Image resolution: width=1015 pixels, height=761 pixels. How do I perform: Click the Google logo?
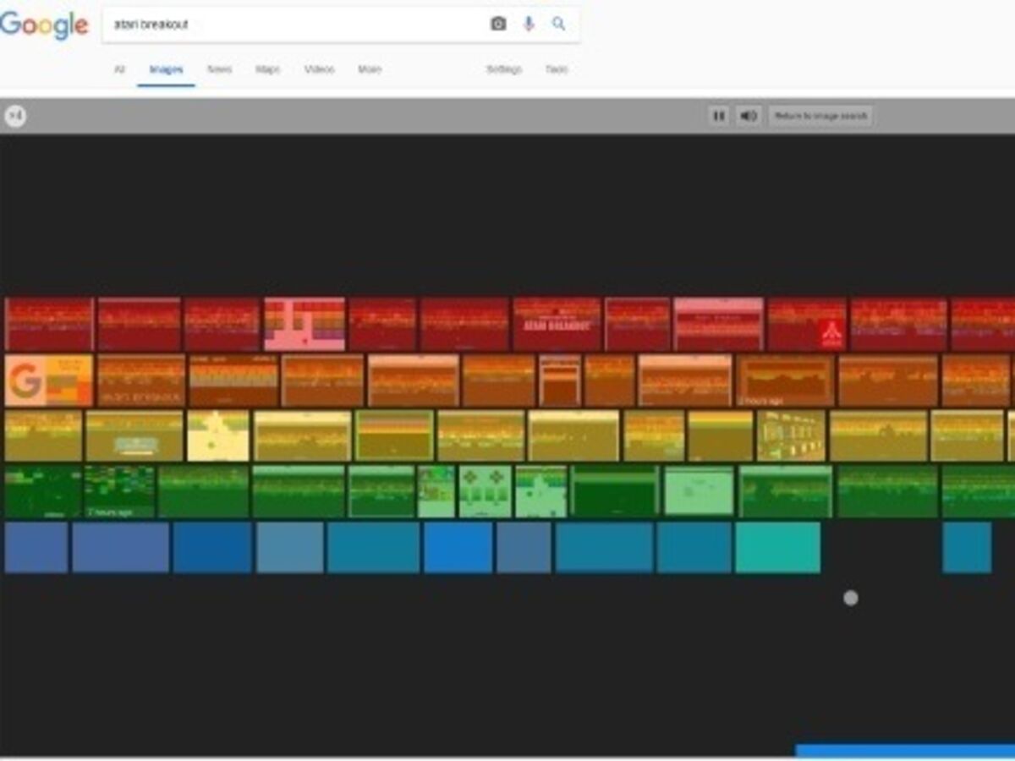tap(44, 25)
